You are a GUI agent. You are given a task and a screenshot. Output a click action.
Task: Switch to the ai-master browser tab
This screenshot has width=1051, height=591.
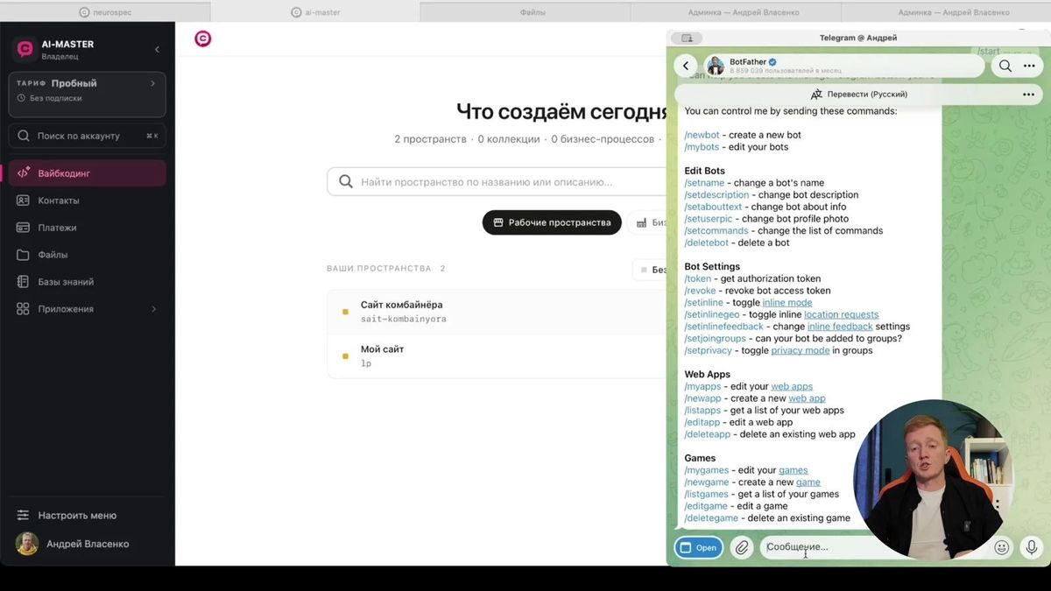(x=315, y=12)
